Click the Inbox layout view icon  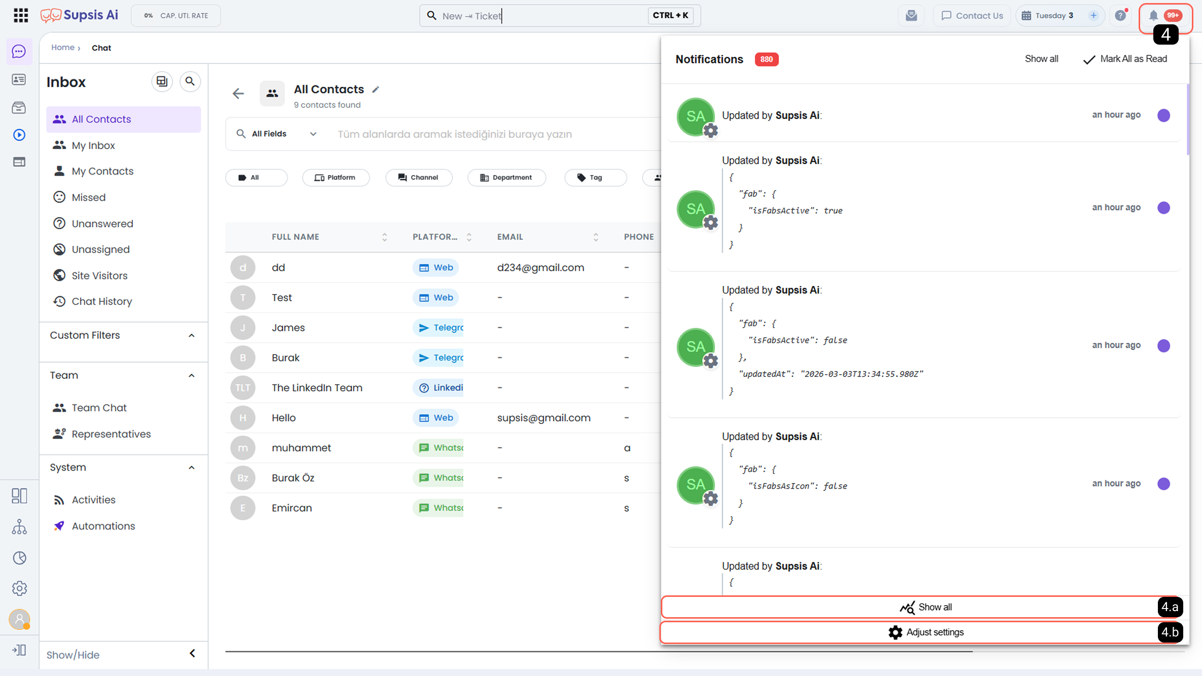point(162,81)
